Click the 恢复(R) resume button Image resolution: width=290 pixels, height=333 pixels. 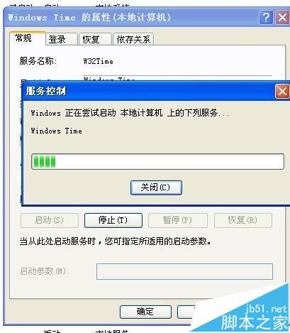(243, 220)
